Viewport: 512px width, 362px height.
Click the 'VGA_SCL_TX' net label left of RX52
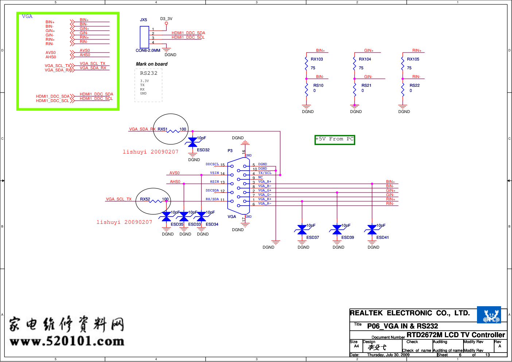pos(119,199)
